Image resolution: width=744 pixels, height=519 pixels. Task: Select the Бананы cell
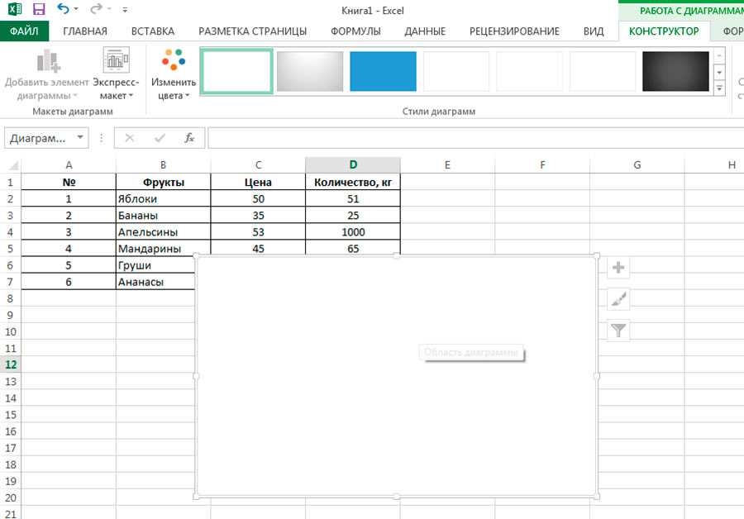163,216
